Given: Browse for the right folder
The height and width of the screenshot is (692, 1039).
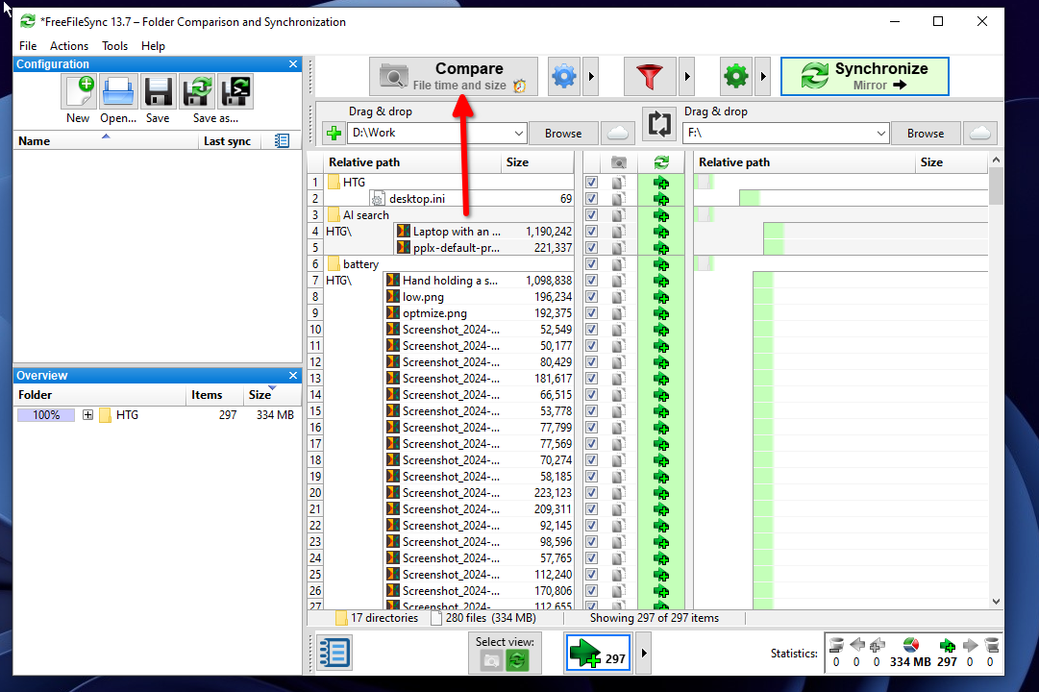Looking at the screenshot, I should (x=926, y=134).
